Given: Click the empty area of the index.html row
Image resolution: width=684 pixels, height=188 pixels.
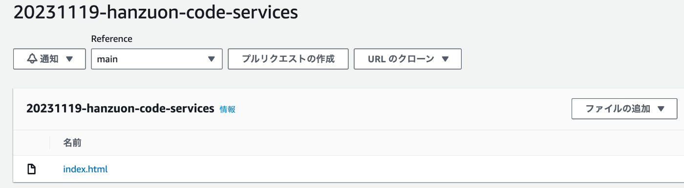Looking at the screenshot, I should point(391,169).
